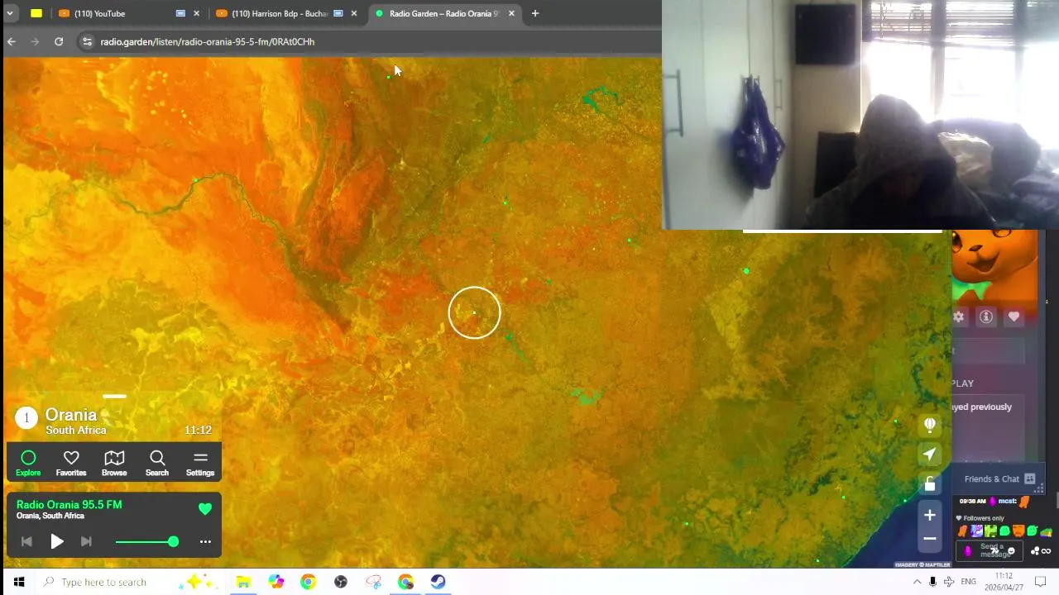Open the Friends & Chat panel
Screen dimensions: 1059x595
(x=999, y=479)
